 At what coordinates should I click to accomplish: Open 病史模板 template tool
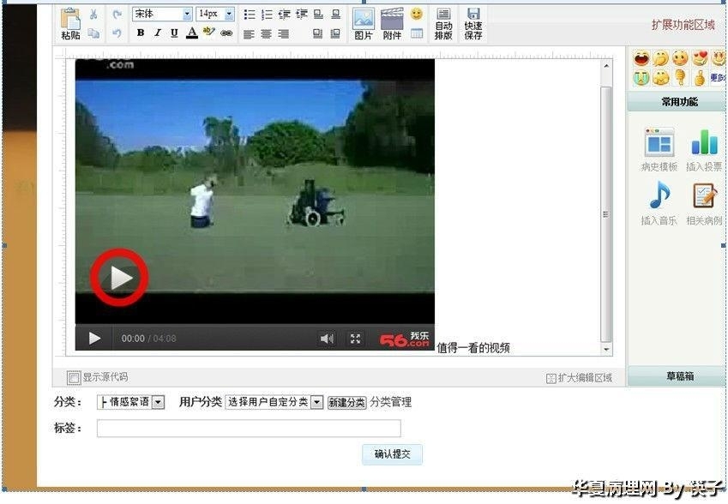tap(659, 149)
